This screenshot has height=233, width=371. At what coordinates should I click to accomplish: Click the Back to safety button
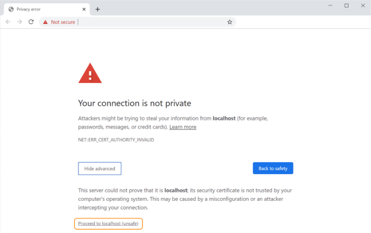coord(273,168)
